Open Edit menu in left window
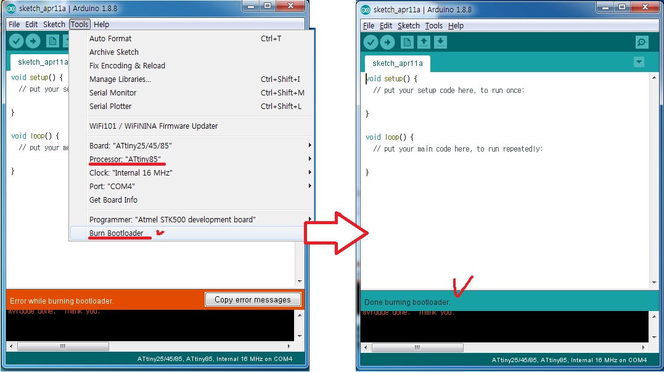Screen dimensions: 664x372 [x=31, y=25]
